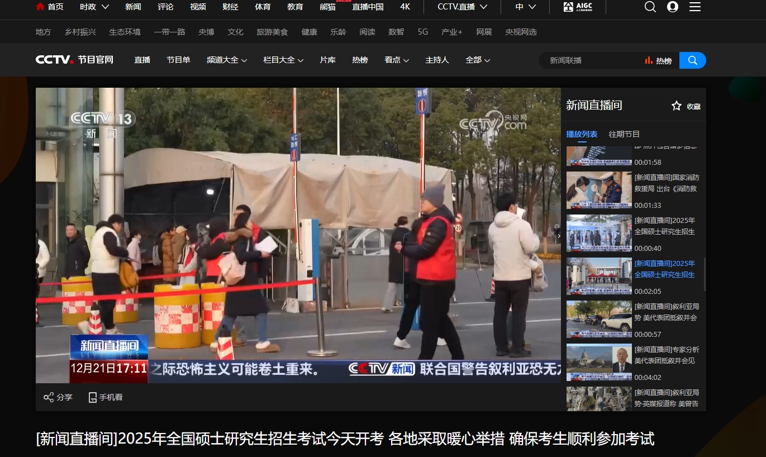Viewport: 766px width, 457px height.
Task: Select the 播放列表 tab
Action: [582, 134]
